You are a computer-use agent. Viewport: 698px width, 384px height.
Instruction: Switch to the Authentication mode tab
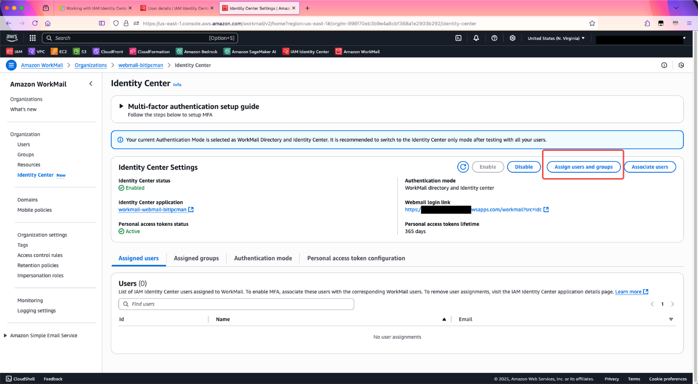point(263,258)
